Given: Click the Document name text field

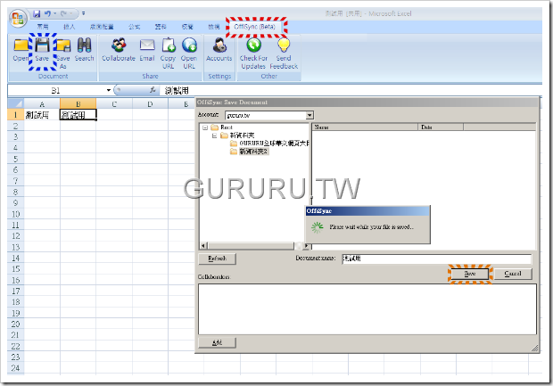Looking at the screenshot, I should (x=437, y=259).
